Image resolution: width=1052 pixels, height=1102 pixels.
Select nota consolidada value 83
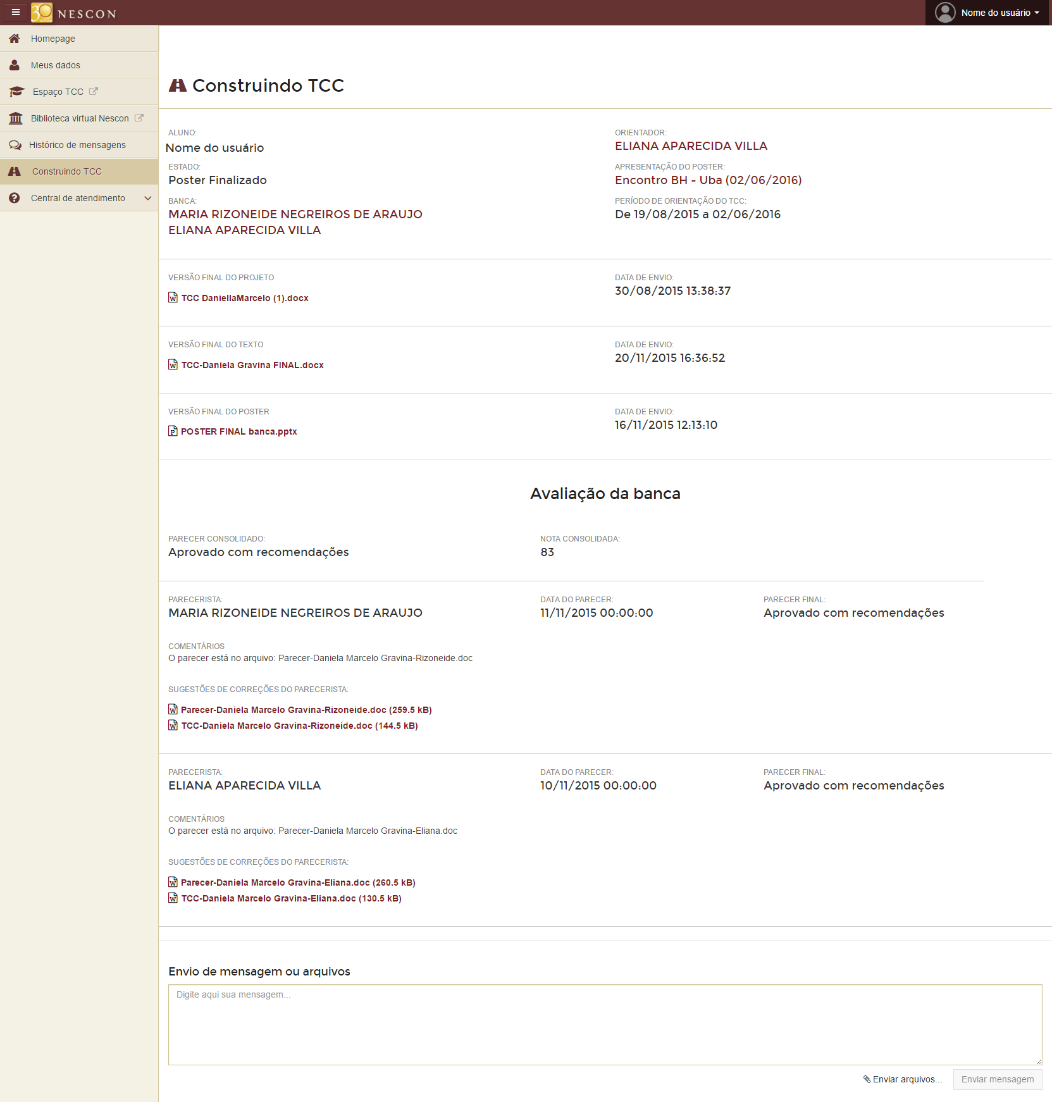tap(547, 552)
